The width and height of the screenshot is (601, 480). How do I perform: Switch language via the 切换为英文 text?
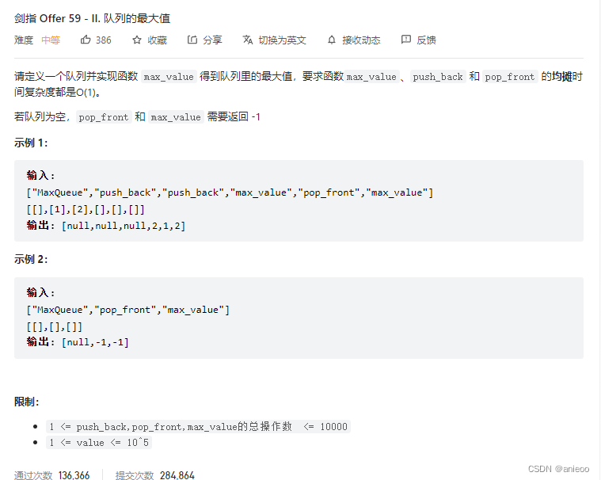pyautogui.click(x=282, y=40)
